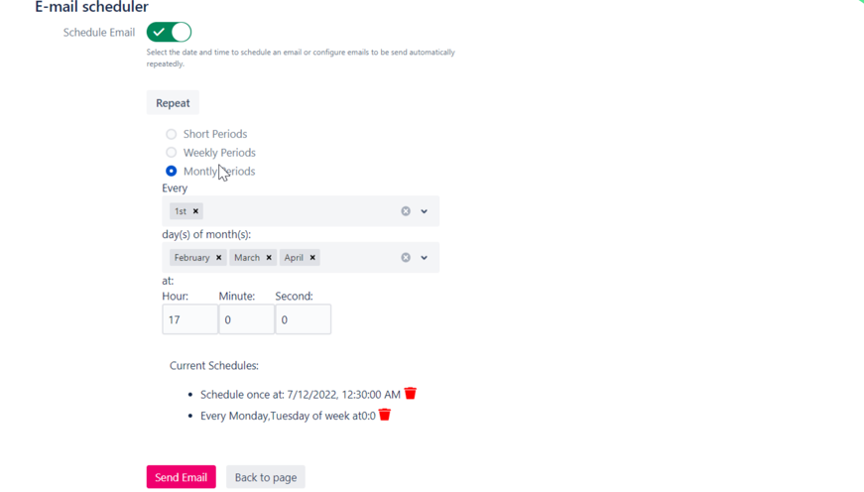Expand the months dropdown list
The width and height of the screenshot is (864, 492).
[425, 258]
